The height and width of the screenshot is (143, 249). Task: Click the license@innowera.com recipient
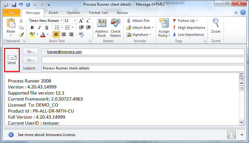pyautogui.click(x=64, y=52)
